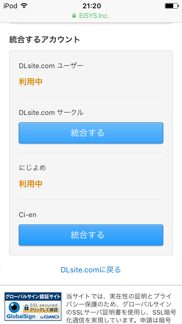Image resolution: width=182 pixels, height=324 pixels.
Task: Tap 利用中 status under DLsite.com ユーザー
Action: click(31, 82)
